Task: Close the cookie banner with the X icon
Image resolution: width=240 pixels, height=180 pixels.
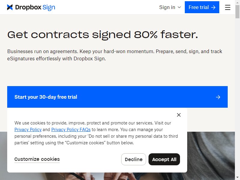Action: [178, 115]
